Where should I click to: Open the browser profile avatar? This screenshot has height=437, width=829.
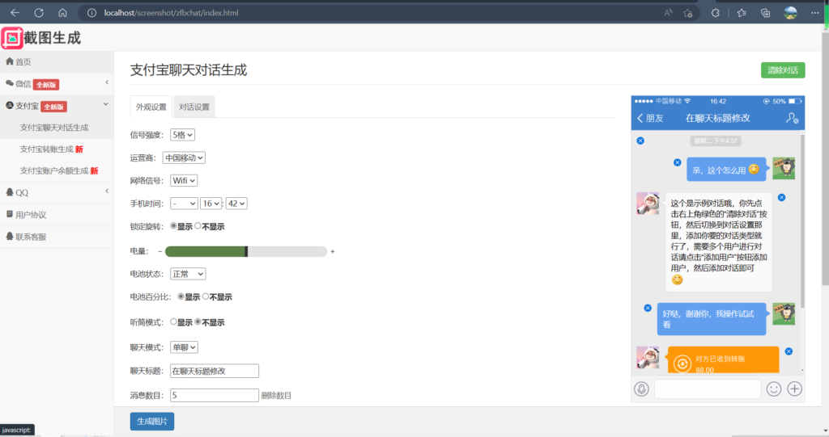click(x=790, y=13)
